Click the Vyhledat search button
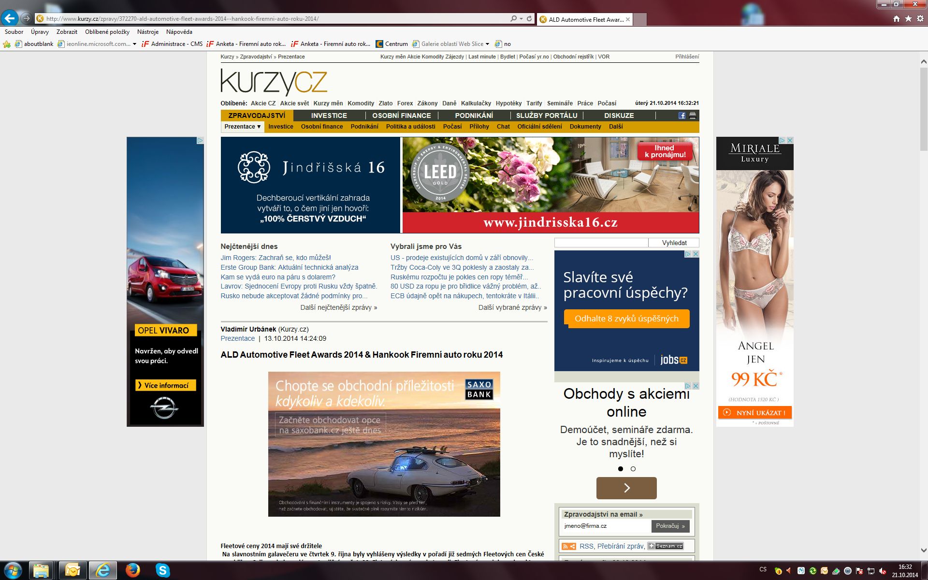 tap(674, 243)
